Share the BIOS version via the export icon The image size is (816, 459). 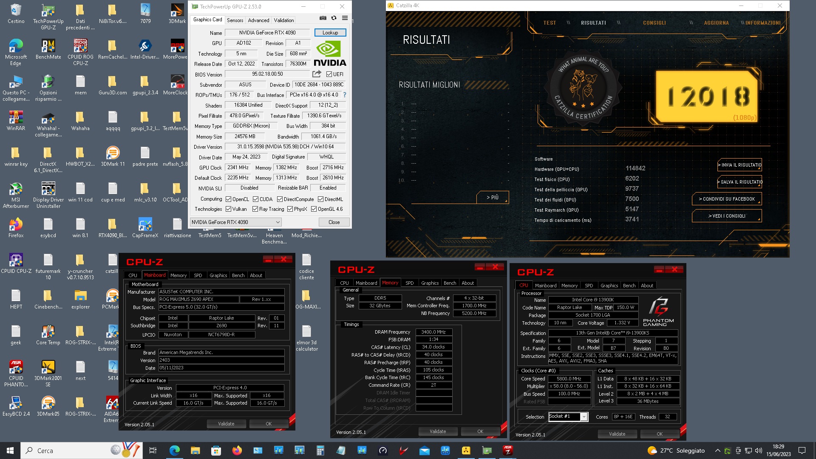click(317, 74)
